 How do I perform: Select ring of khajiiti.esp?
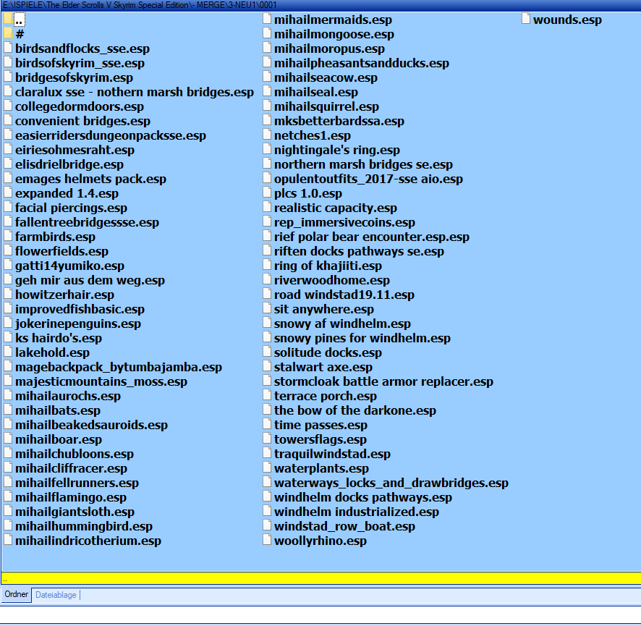click(328, 266)
